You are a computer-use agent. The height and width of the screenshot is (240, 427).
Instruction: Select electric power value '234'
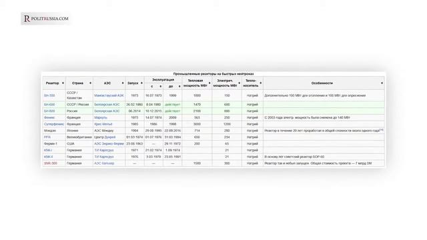[227, 137]
